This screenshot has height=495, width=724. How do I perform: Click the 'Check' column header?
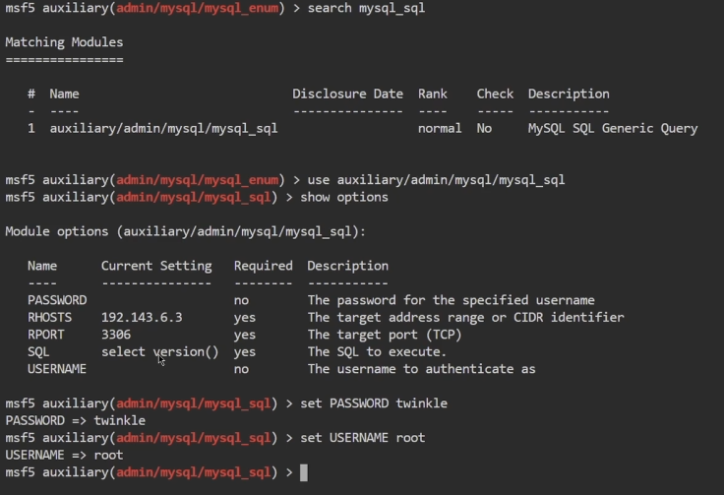pyautogui.click(x=495, y=93)
